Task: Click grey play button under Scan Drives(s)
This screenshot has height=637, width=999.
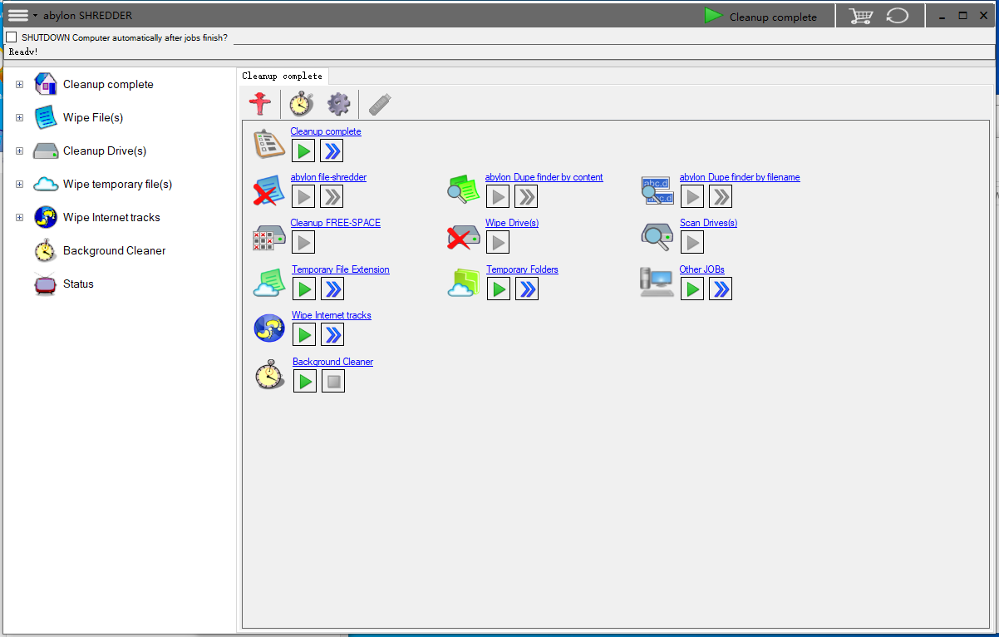Action: [692, 242]
